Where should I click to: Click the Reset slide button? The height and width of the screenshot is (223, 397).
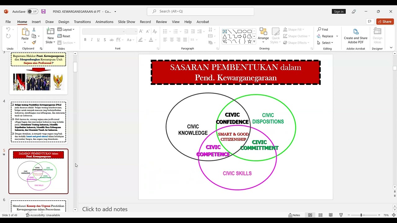pyautogui.click(x=64, y=36)
